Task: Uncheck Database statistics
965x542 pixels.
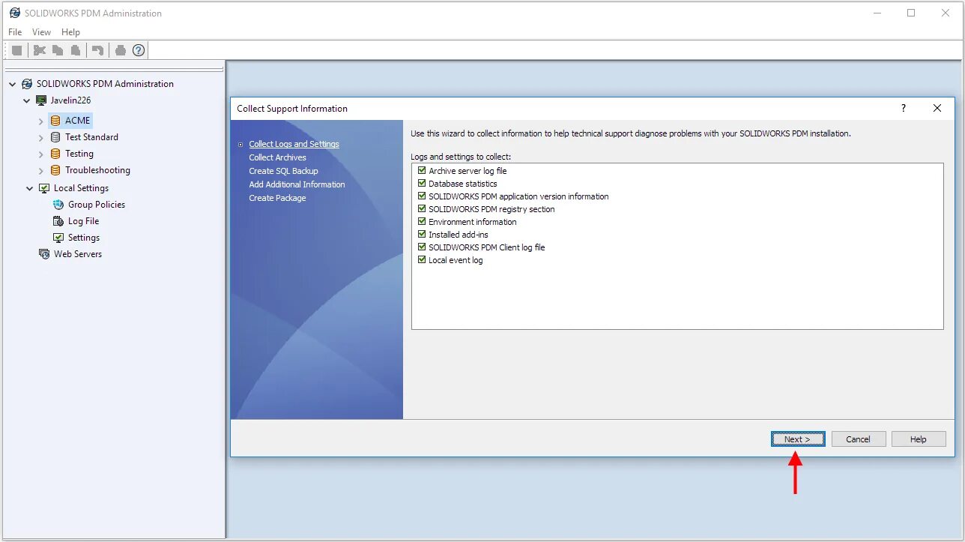Action: [422, 184]
